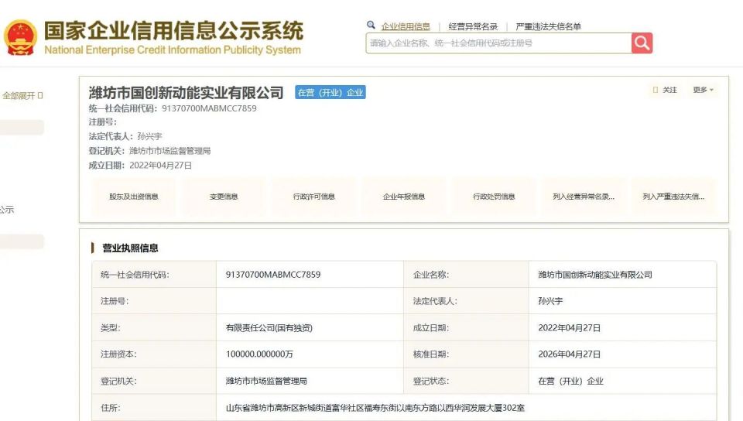The image size is (743, 421).
Task: Click table cell 潍坊市国创新动能实业有限公司
Action: pos(595,275)
